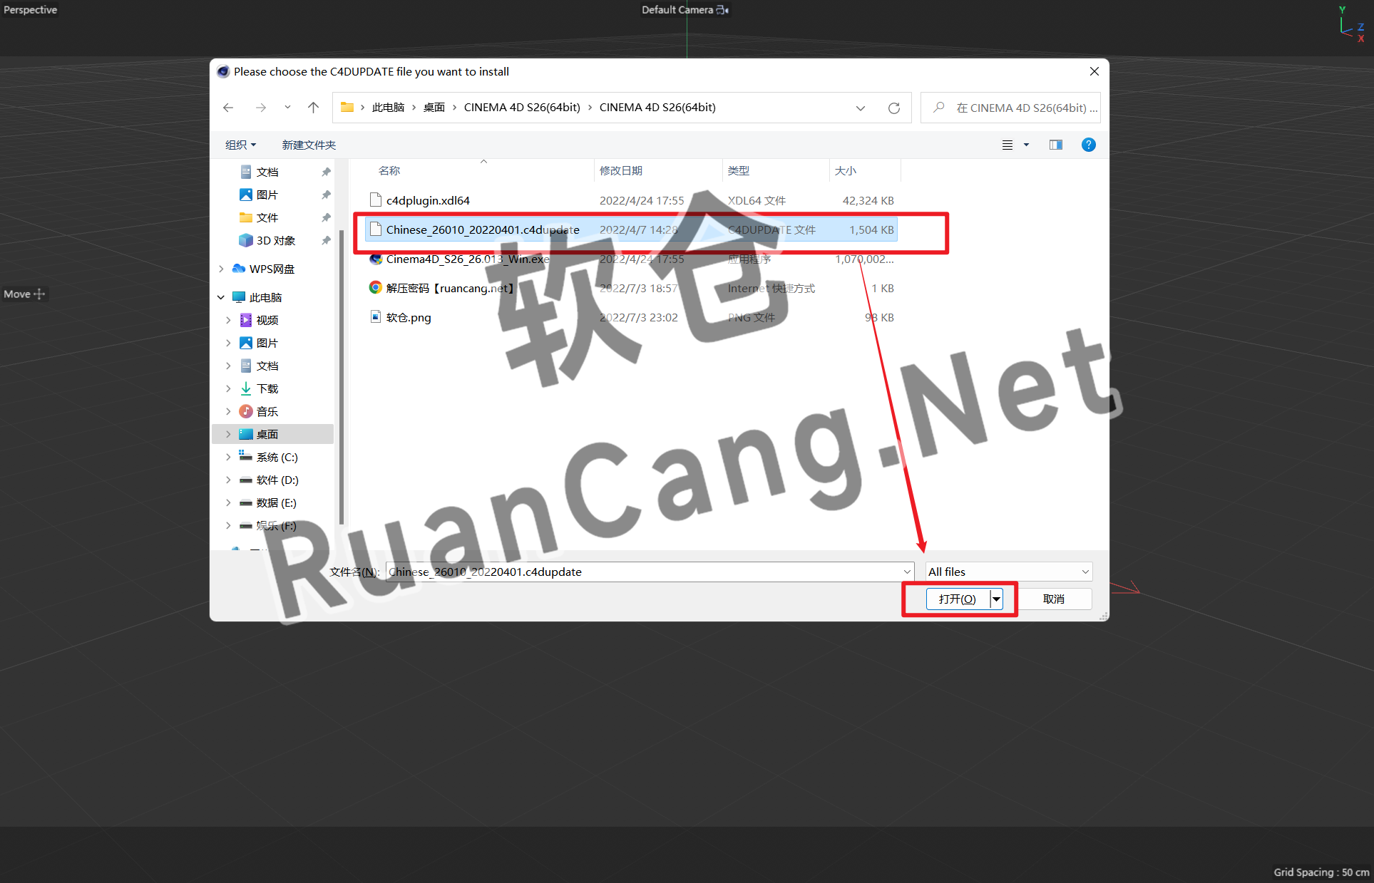Click the back navigation arrow
The height and width of the screenshot is (883, 1374).
coord(228,108)
